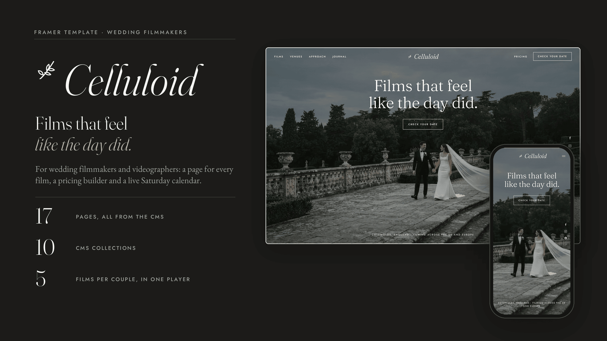This screenshot has height=341, width=607.
Task: Open the Approach nav link in desktop preview
Action: pyautogui.click(x=317, y=57)
